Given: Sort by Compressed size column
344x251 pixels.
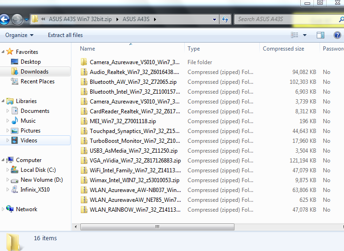Looking at the screenshot, I should pyautogui.click(x=283, y=49).
